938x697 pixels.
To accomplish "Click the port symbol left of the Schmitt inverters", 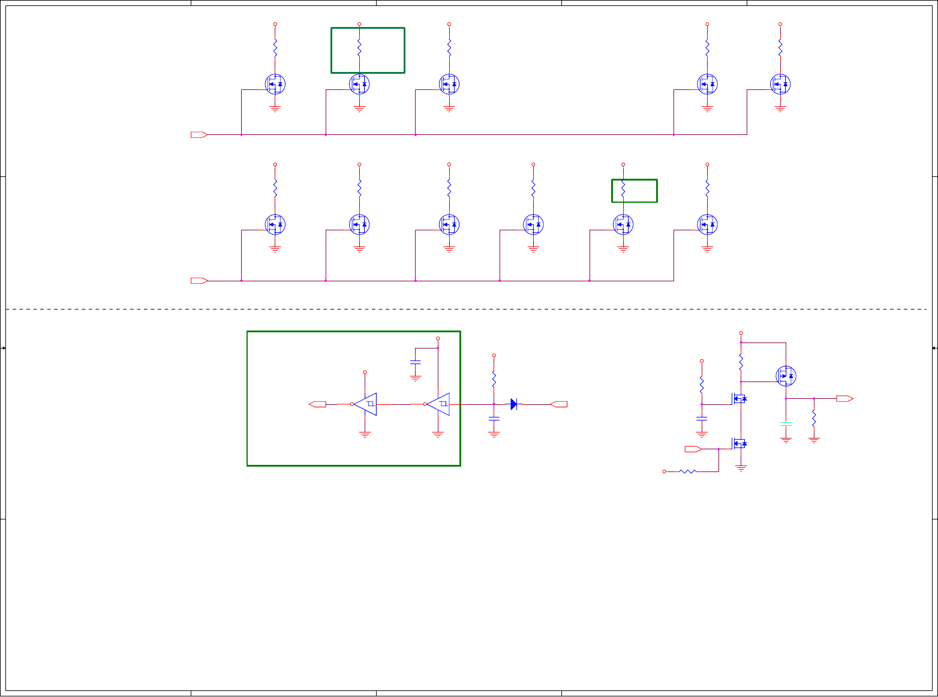I will tap(317, 404).
